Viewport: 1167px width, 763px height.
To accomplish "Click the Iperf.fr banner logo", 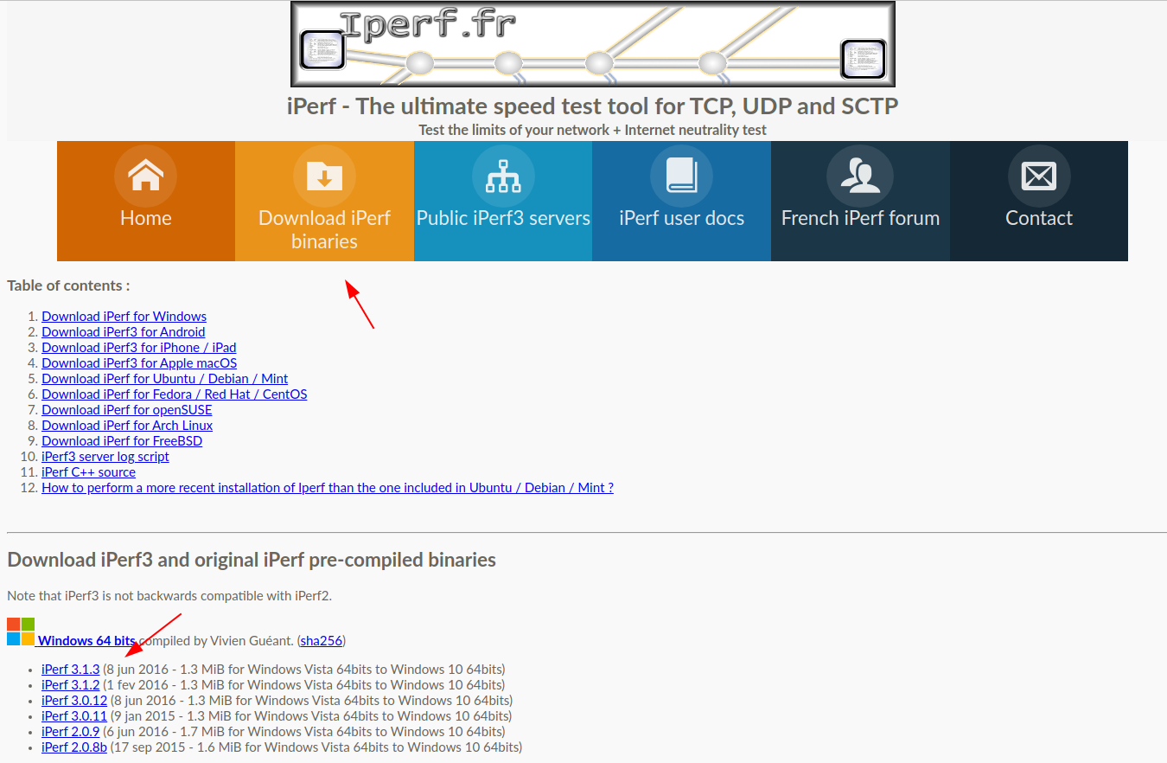I will (x=592, y=44).
